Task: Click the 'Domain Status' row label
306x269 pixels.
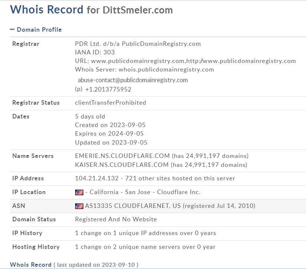Action: (34, 219)
